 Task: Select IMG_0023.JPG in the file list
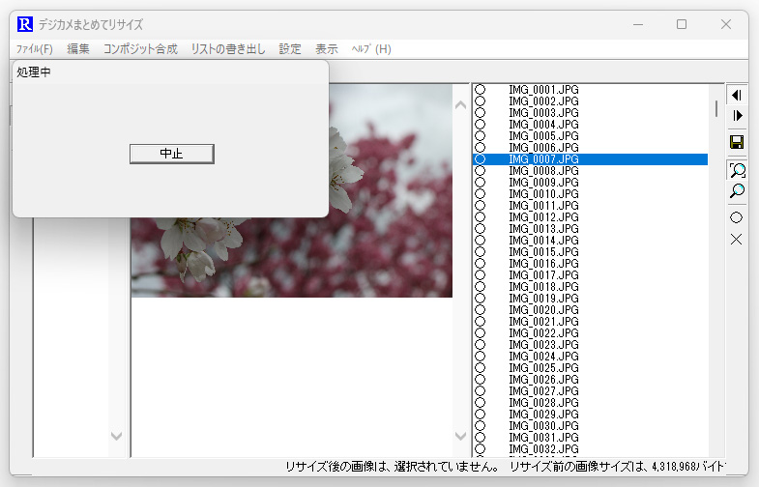coord(590,345)
